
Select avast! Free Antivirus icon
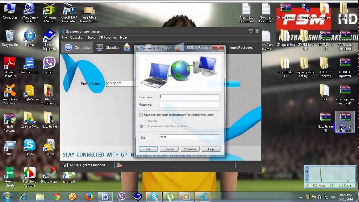point(10,95)
